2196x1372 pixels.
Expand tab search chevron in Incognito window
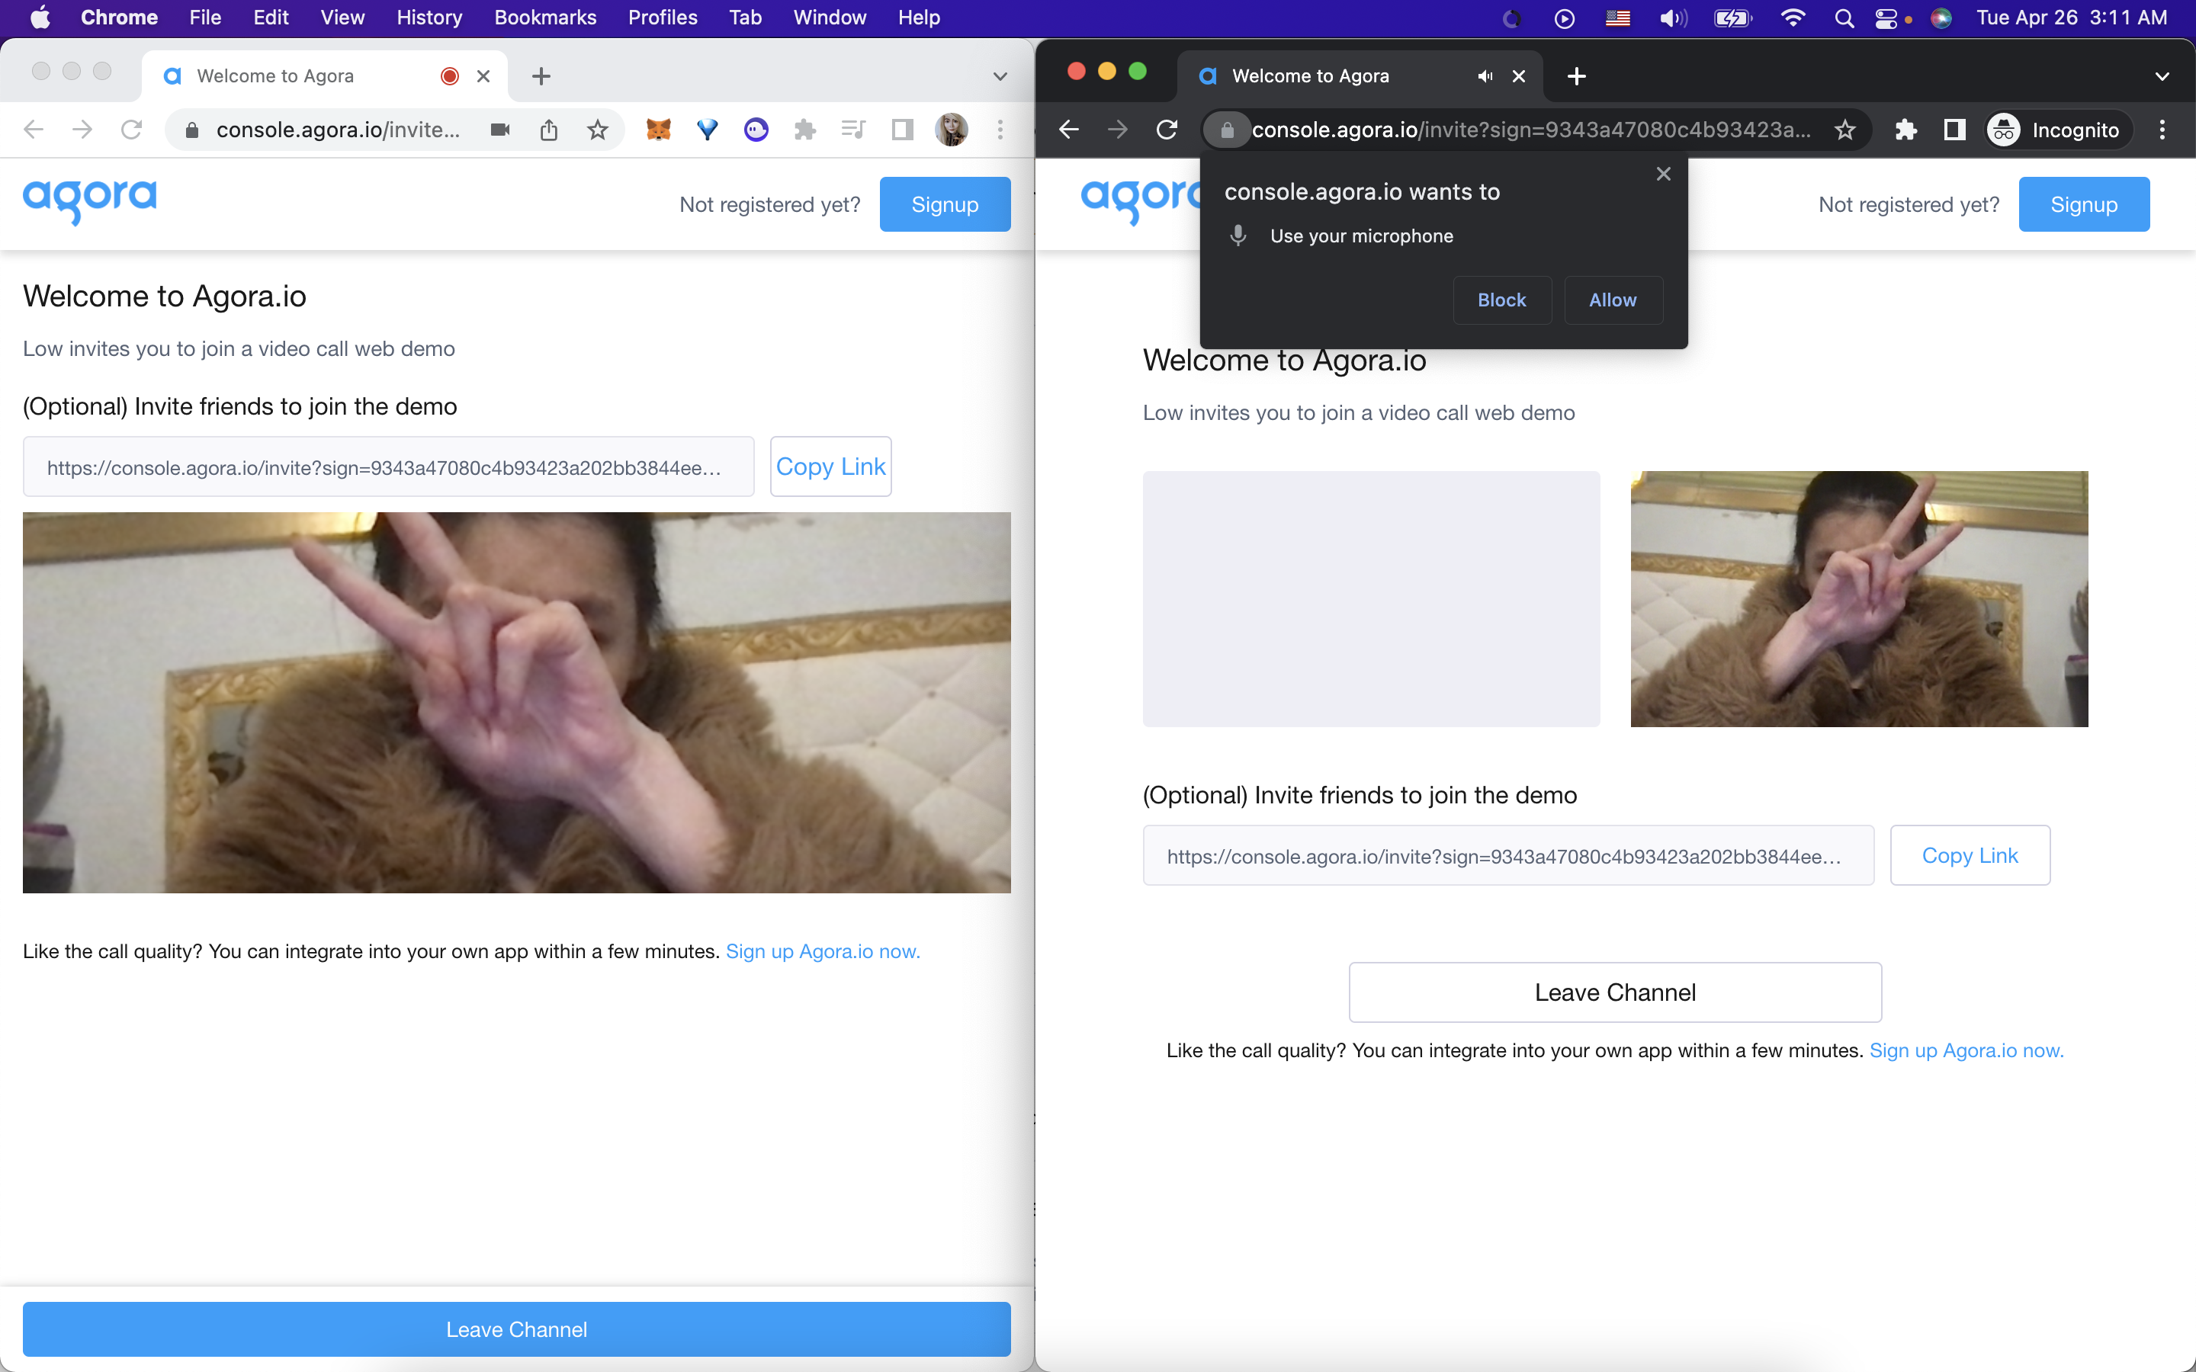pyautogui.click(x=2162, y=76)
